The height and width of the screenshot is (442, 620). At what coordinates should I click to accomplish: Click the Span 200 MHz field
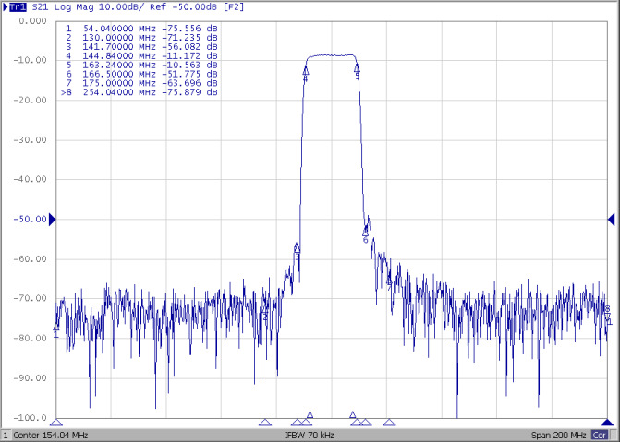558,435
